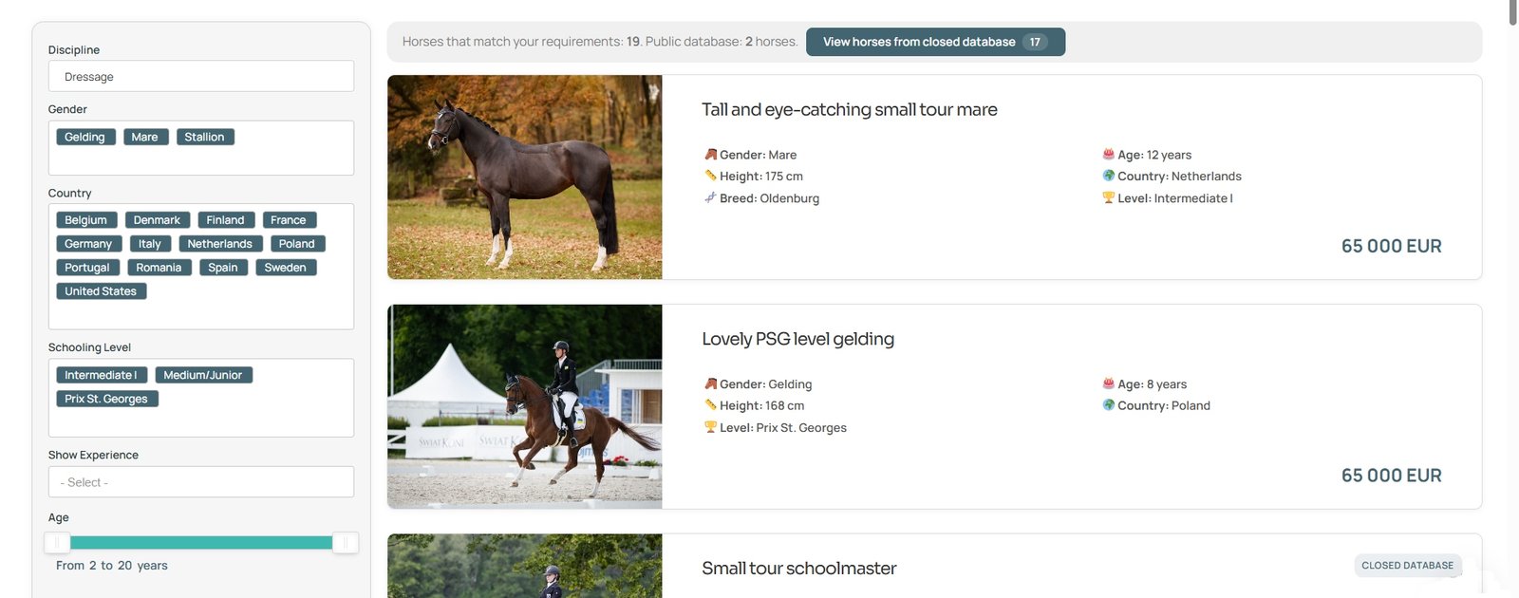Viewport: 1519px width, 598px height.
Task: Open the Tall and eye-catching small tour mare listing
Action: coord(849,109)
